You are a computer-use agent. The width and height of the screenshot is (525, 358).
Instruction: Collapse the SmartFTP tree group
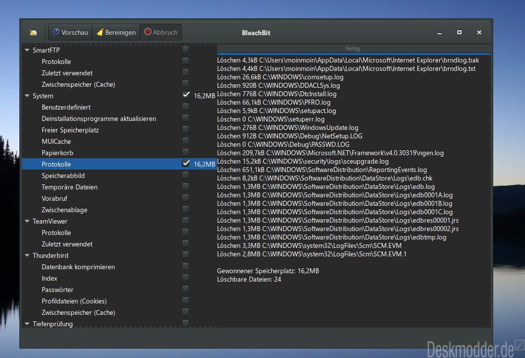point(27,50)
